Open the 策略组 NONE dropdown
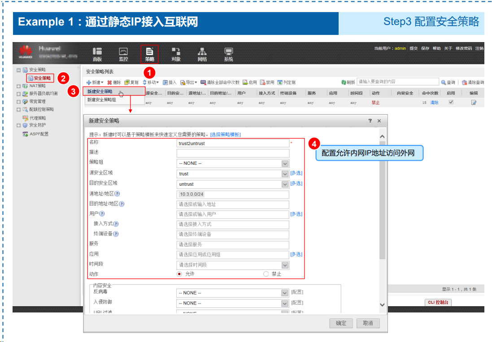The height and width of the screenshot is (342, 492). [x=285, y=164]
